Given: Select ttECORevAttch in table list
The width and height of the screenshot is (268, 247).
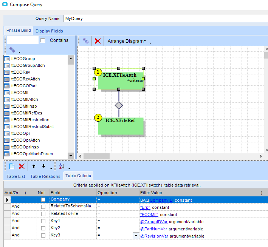Looking at the screenshot, I should click(x=26, y=79).
